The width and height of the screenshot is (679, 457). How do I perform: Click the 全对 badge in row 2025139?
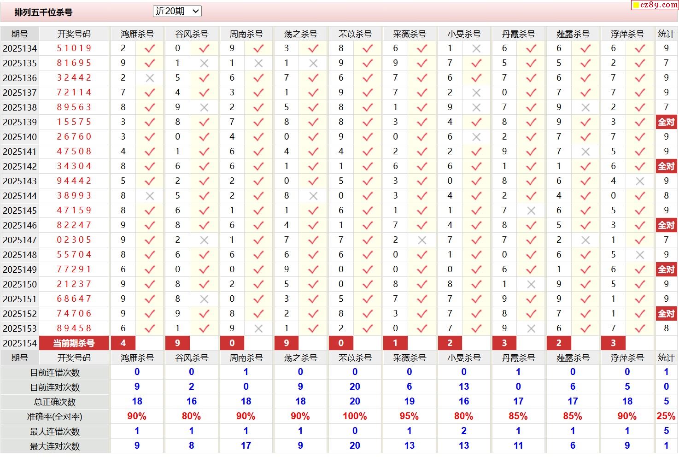tap(666, 122)
